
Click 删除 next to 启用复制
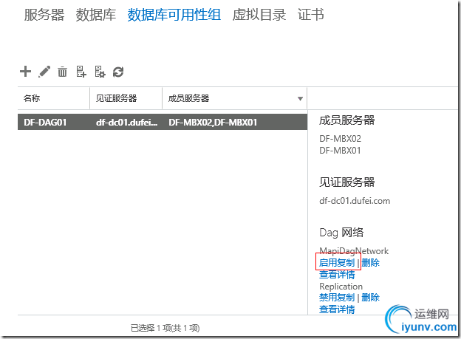click(370, 262)
